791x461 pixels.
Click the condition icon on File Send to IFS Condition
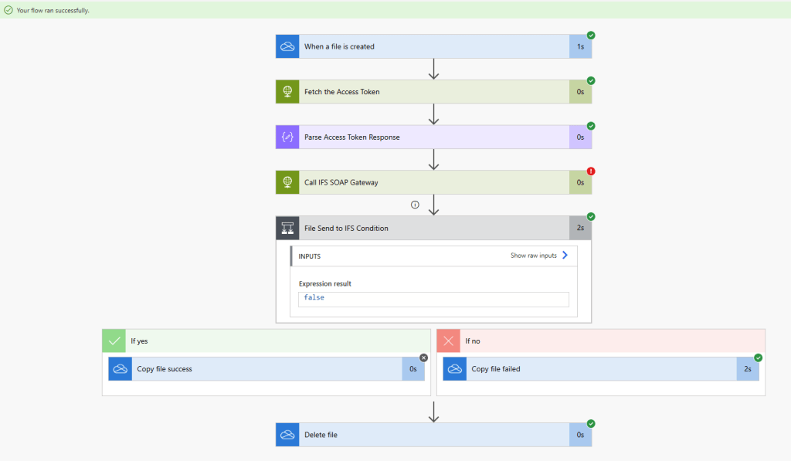tap(287, 228)
